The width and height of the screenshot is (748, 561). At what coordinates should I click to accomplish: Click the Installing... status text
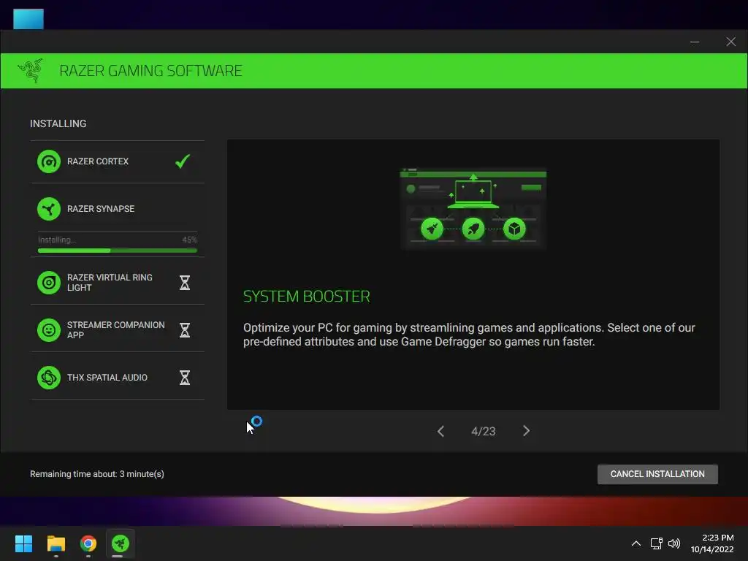(x=57, y=240)
